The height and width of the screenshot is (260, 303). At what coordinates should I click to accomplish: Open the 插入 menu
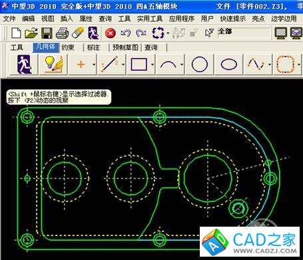67,19
